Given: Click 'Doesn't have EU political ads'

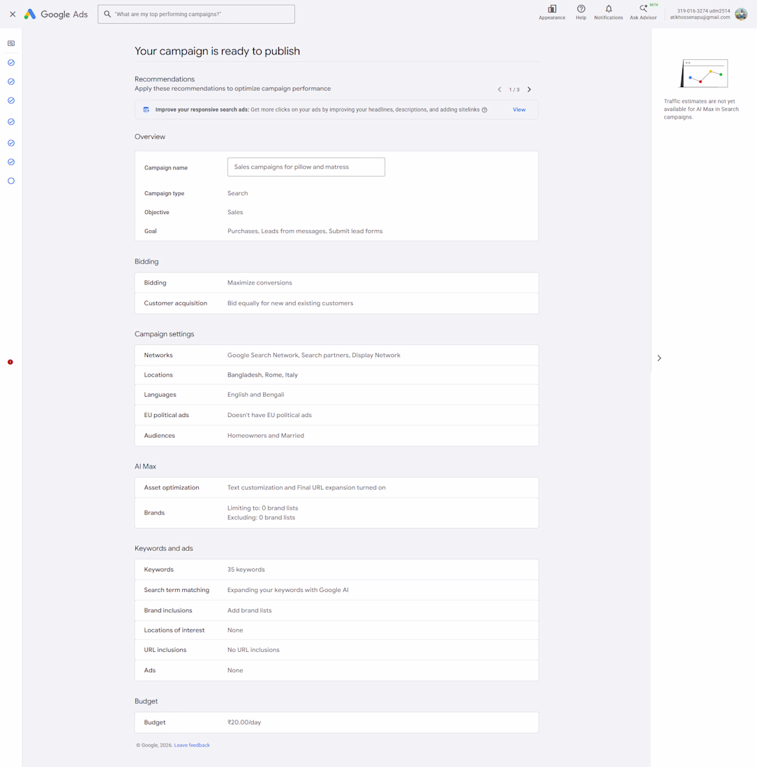Looking at the screenshot, I should click(269, 415).
